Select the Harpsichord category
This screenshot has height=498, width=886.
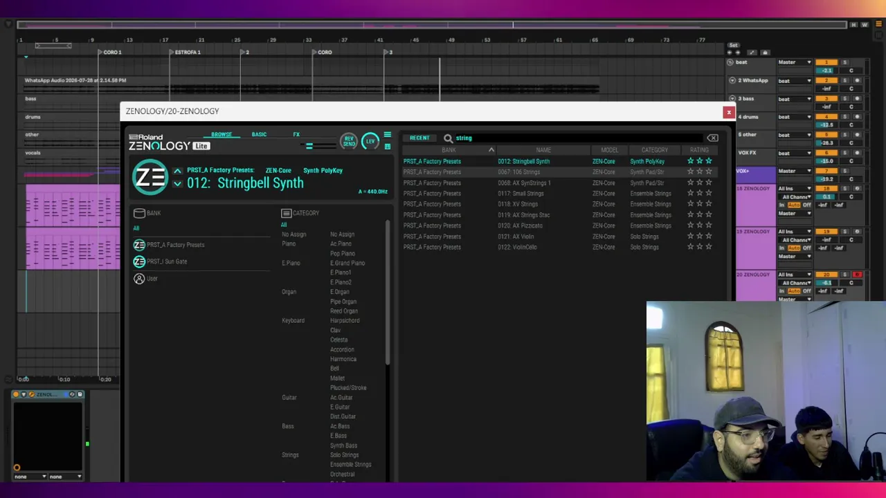[345, 321]
